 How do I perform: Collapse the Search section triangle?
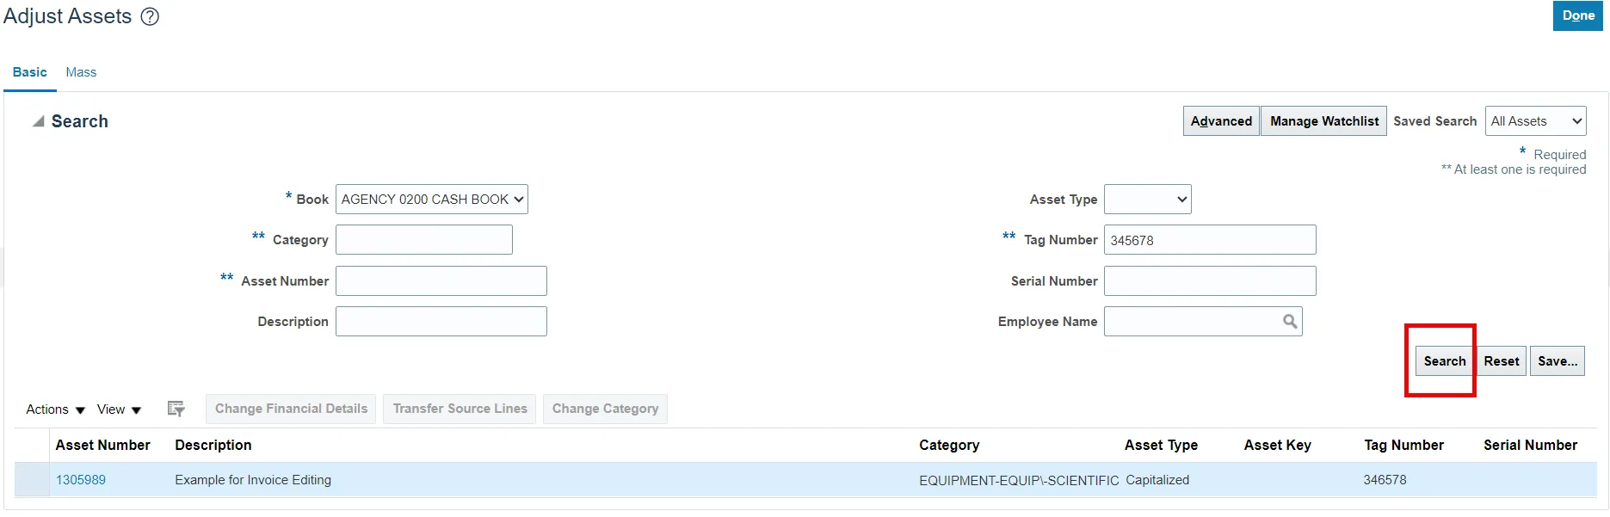click(38, 121)
